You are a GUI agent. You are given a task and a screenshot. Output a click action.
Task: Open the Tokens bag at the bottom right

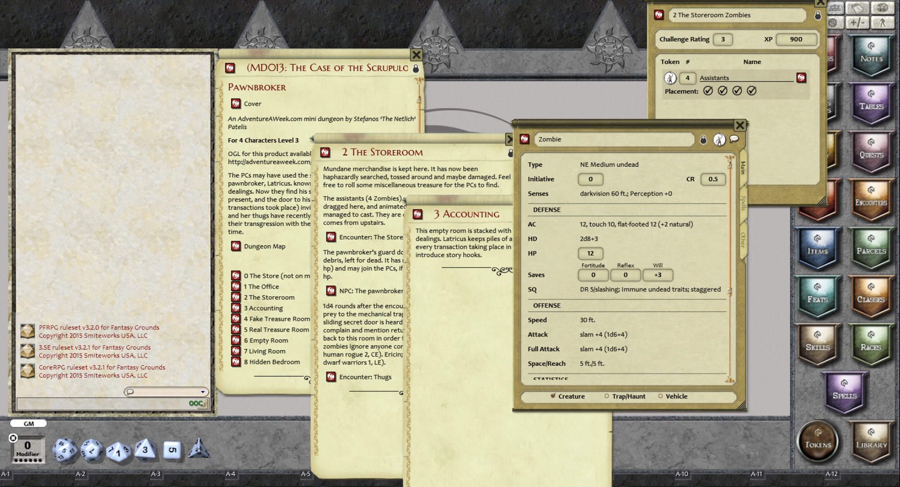coord(817,441)
